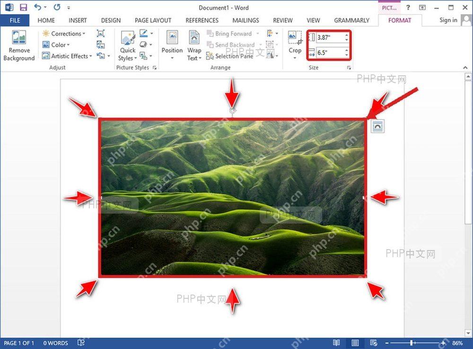Click the Remove Background icon
This screenshot has height=349, width=473.
(19, 38)
